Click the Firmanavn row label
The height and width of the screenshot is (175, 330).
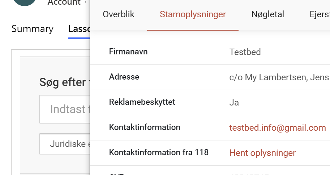pyautogui.click(x=128, y=52)
